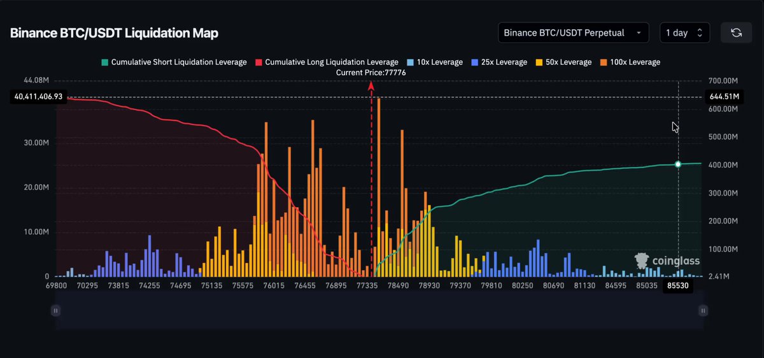Open the 1 day timeframe selector
Screen dimensions: 764x358
coord(684,32)
